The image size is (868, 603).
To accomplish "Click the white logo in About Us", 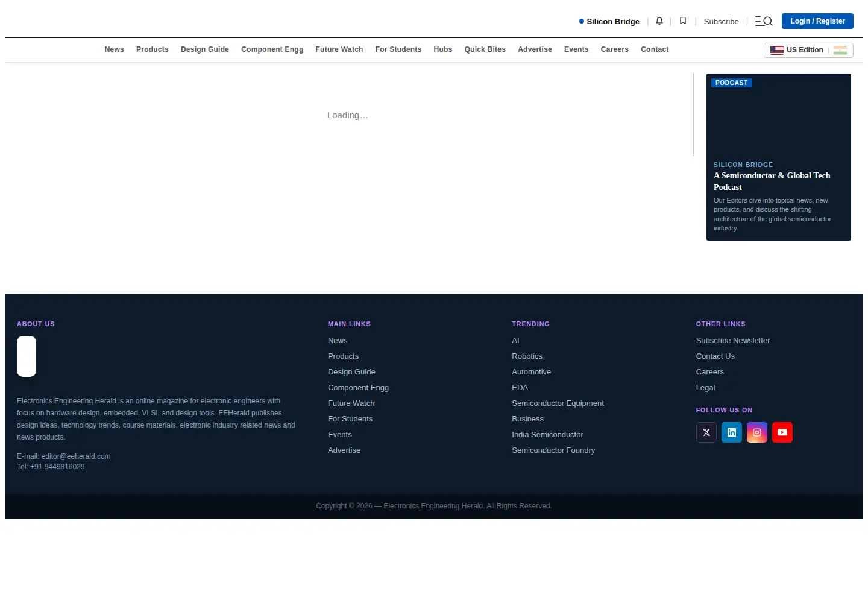I will (27, 356).
